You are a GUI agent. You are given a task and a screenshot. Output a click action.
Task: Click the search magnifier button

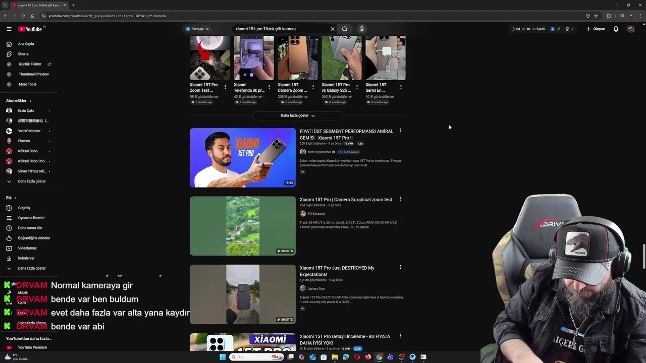(x=345, y=29)
